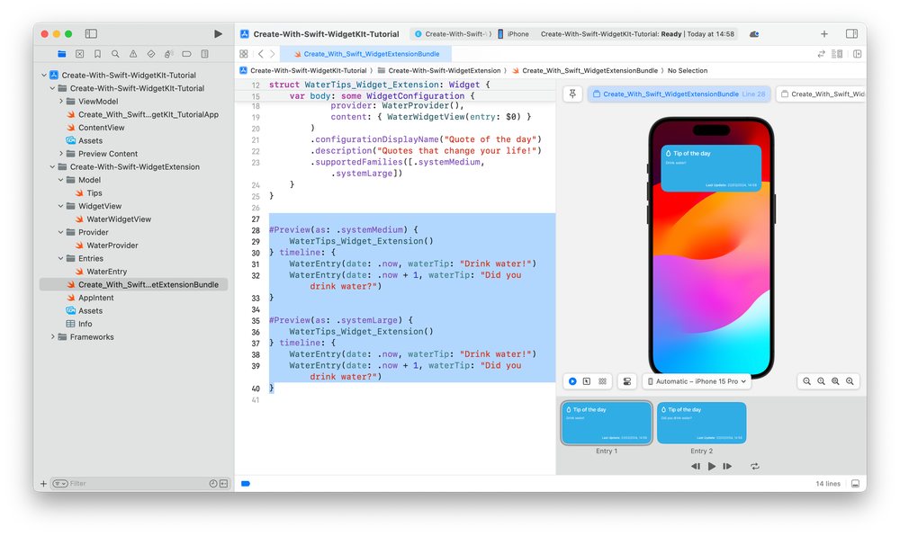Viewport: 900px width, 536px height.
Task: Open the Issue navigator warning triangle
Action: coord(134,53)
